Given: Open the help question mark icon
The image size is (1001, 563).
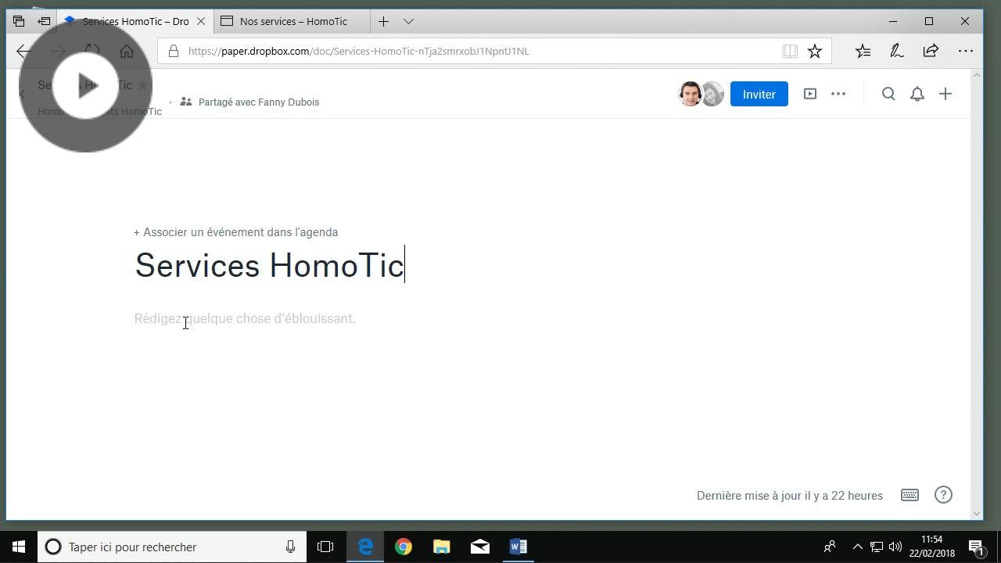Looking at the screenshot, I should (943, 495).
